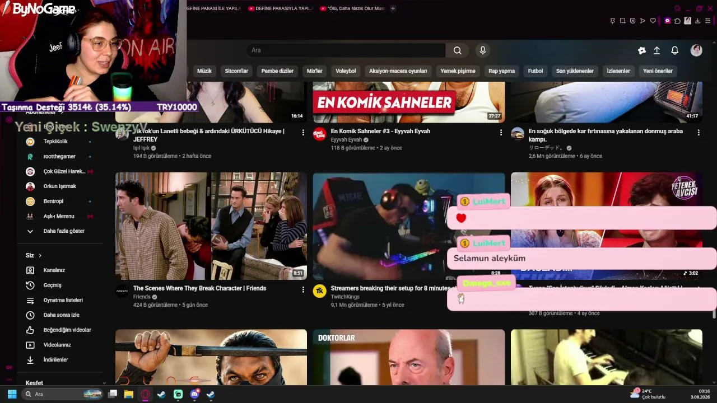Start voice search with the microphone icon
Viewport: 717px width, 403px height.
click(483, 50)
